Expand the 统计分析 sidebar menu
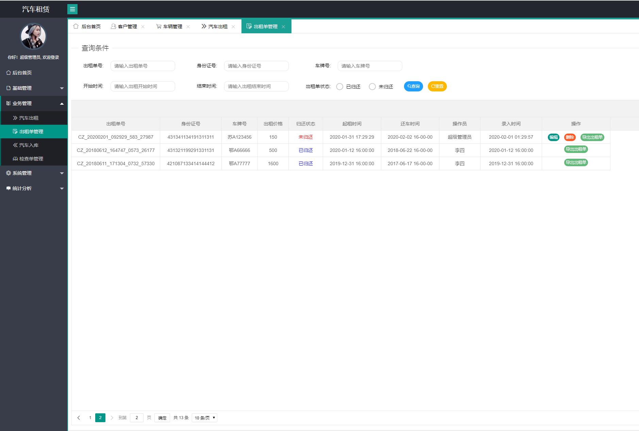Screen dimensions: 639x431 [x=34, y=188]
